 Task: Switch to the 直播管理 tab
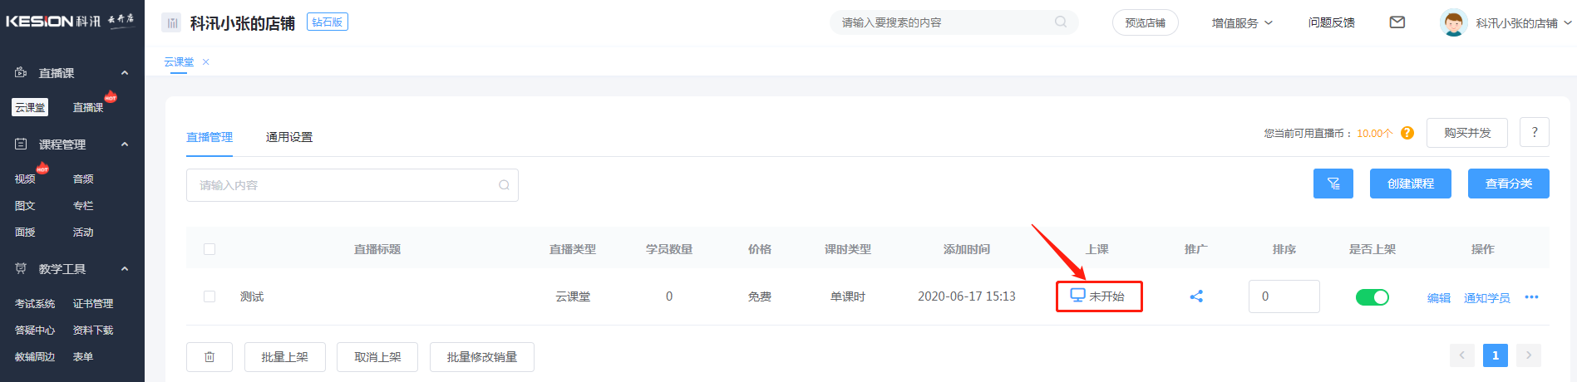point(209,138)
